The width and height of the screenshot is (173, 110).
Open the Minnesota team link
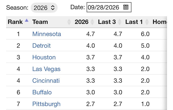coord(47,34)
